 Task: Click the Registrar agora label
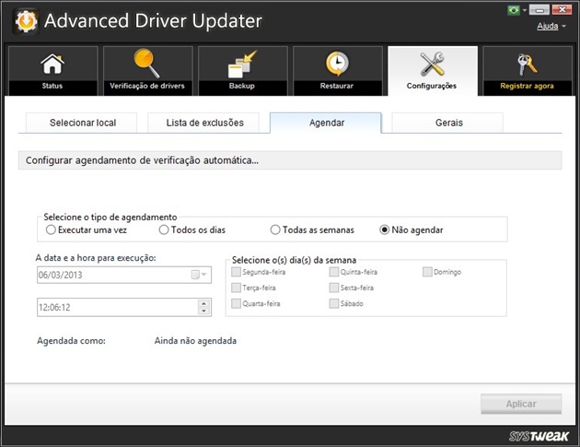tap(527, 86)
